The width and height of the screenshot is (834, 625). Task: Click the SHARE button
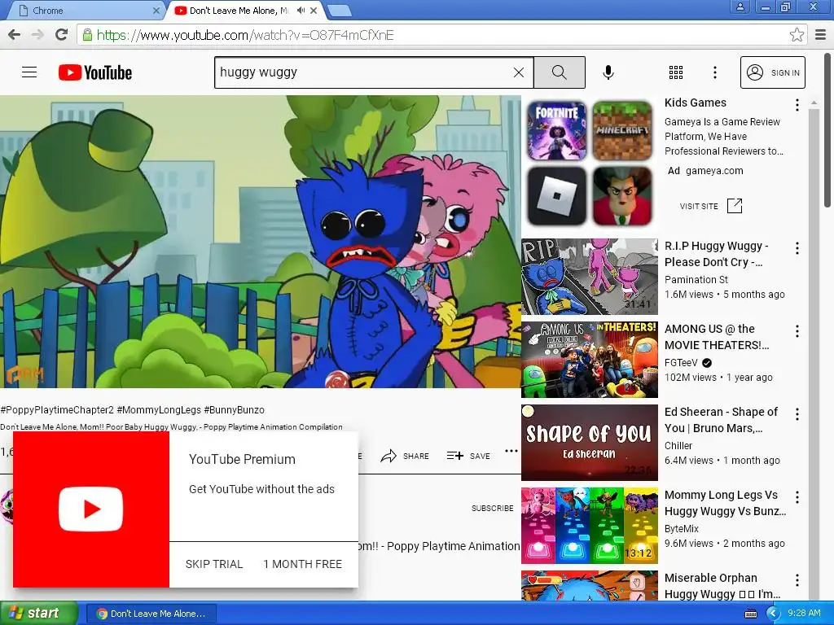405,456
